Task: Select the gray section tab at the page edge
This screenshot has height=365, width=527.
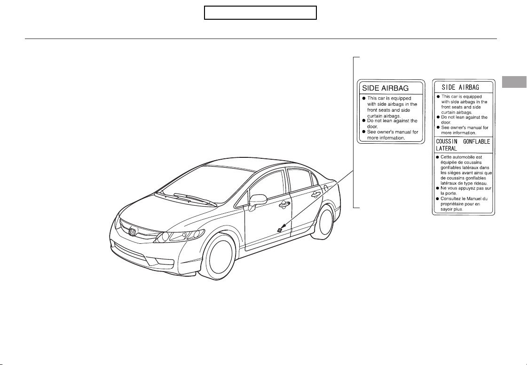Action: point(514,82)
